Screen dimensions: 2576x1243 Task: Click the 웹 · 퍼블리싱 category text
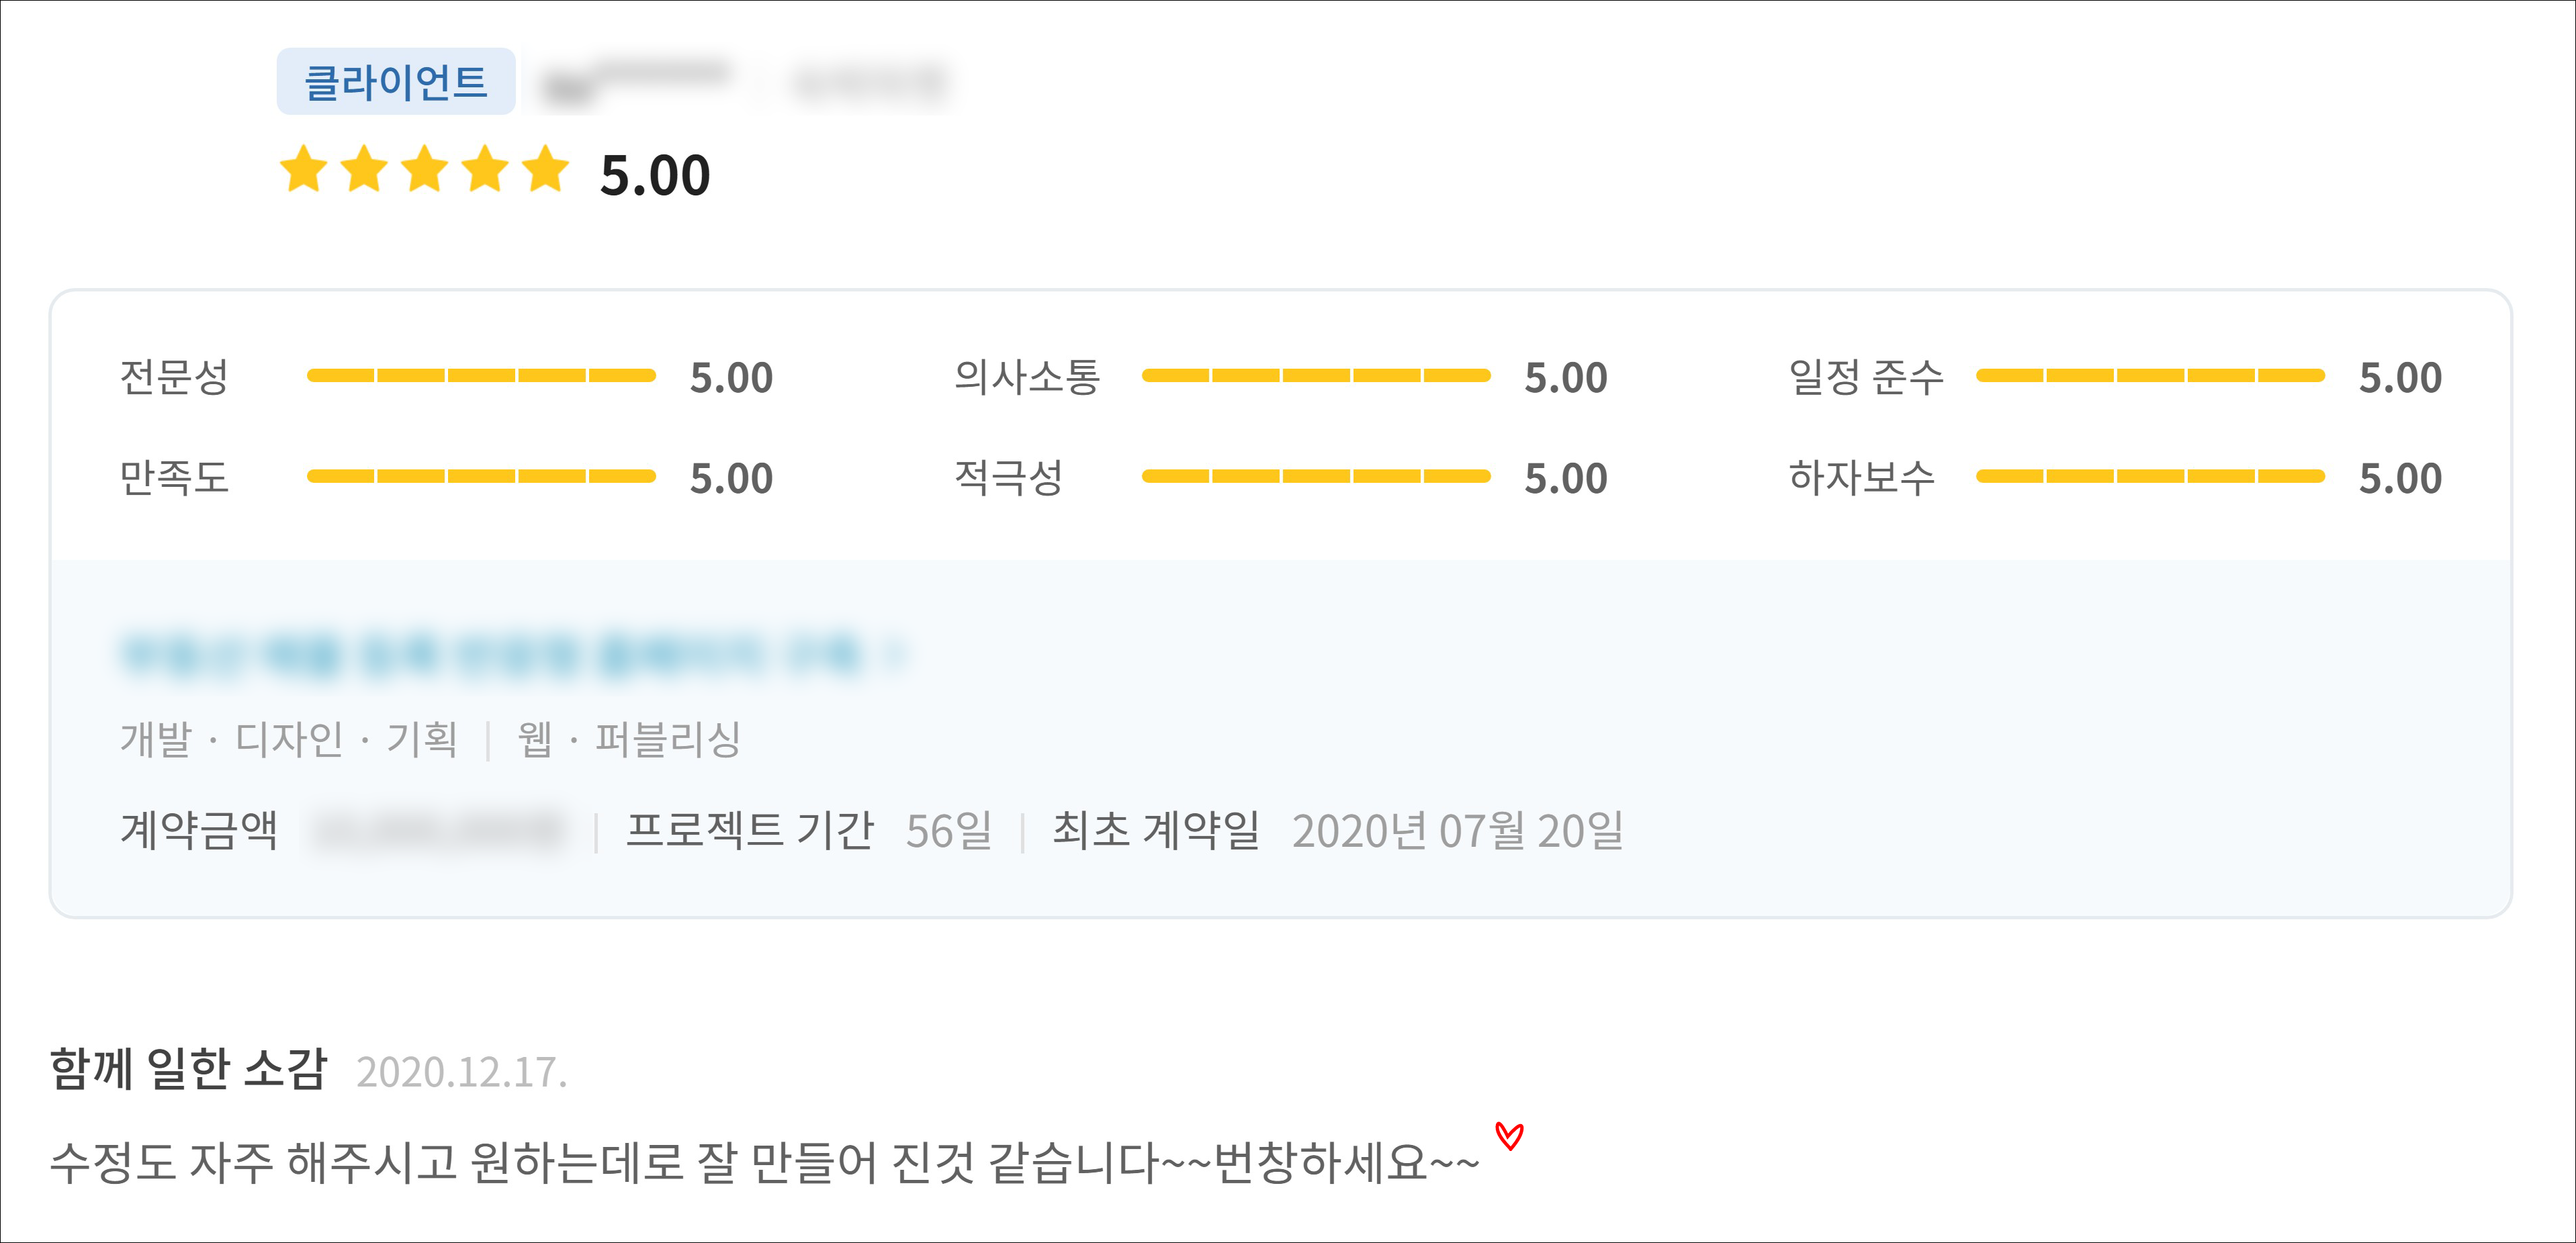628,740
